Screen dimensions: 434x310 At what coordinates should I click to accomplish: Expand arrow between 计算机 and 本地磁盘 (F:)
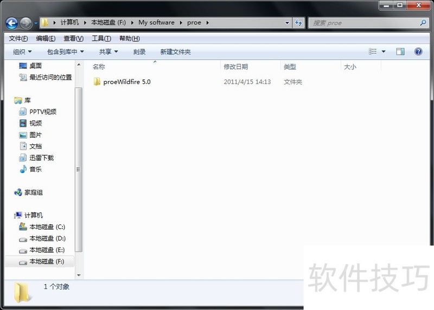pos(85,23)
